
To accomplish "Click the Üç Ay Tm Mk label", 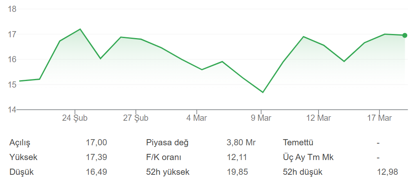I will [x=308, y=157].
